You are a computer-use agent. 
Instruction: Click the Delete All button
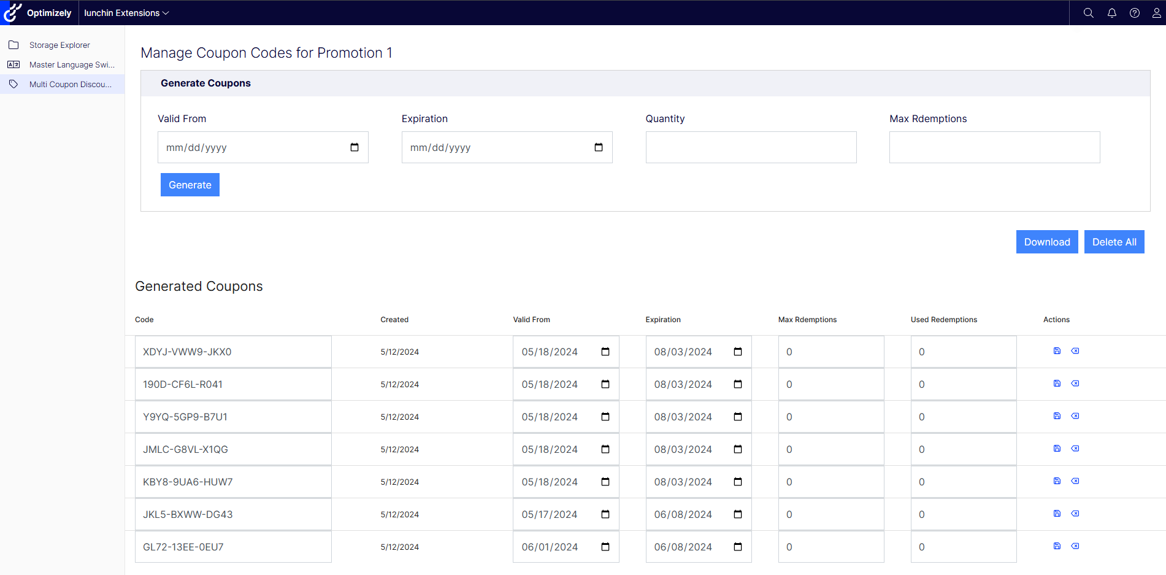tap(1114, 242)
